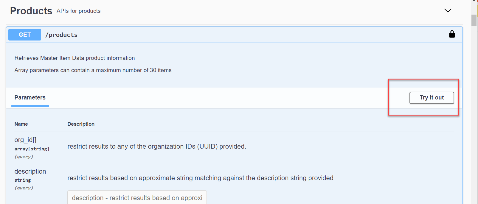Click the vertical scrollbar thumb
The width and height of the screenshot is (478, 204).
pos(474,20)
